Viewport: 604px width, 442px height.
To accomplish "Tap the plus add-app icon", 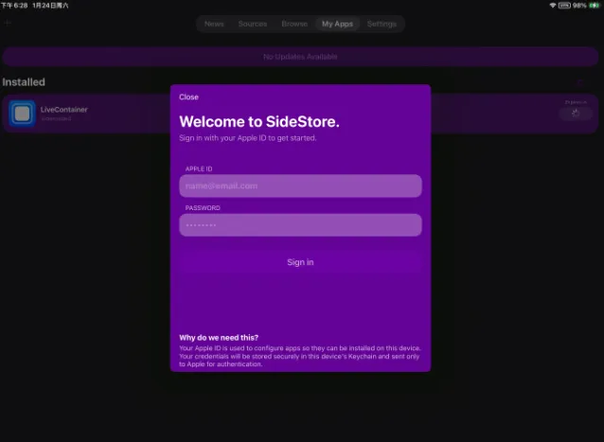I will [8, 23].
